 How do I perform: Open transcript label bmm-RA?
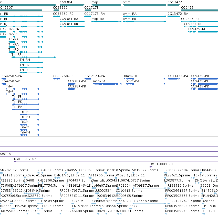(130, 14)
